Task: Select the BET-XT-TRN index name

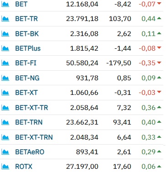Action: [34, 137]
